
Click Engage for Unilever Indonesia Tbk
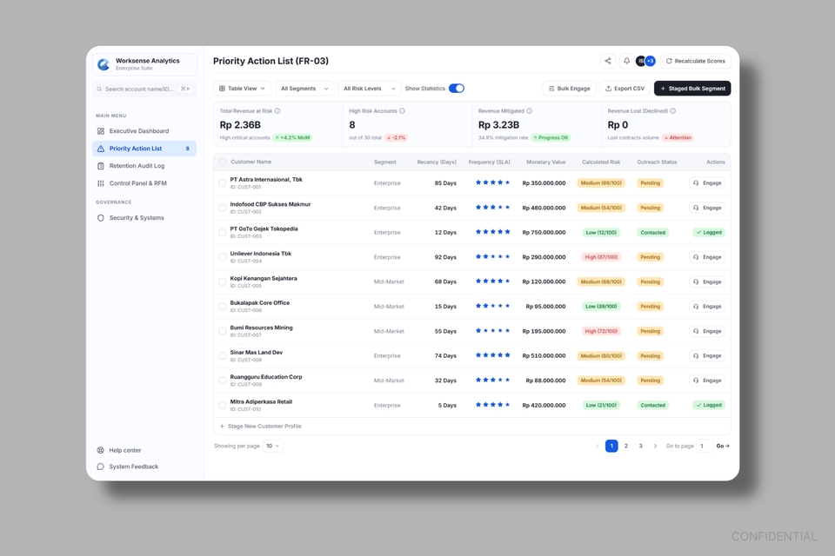click(707, 257)
